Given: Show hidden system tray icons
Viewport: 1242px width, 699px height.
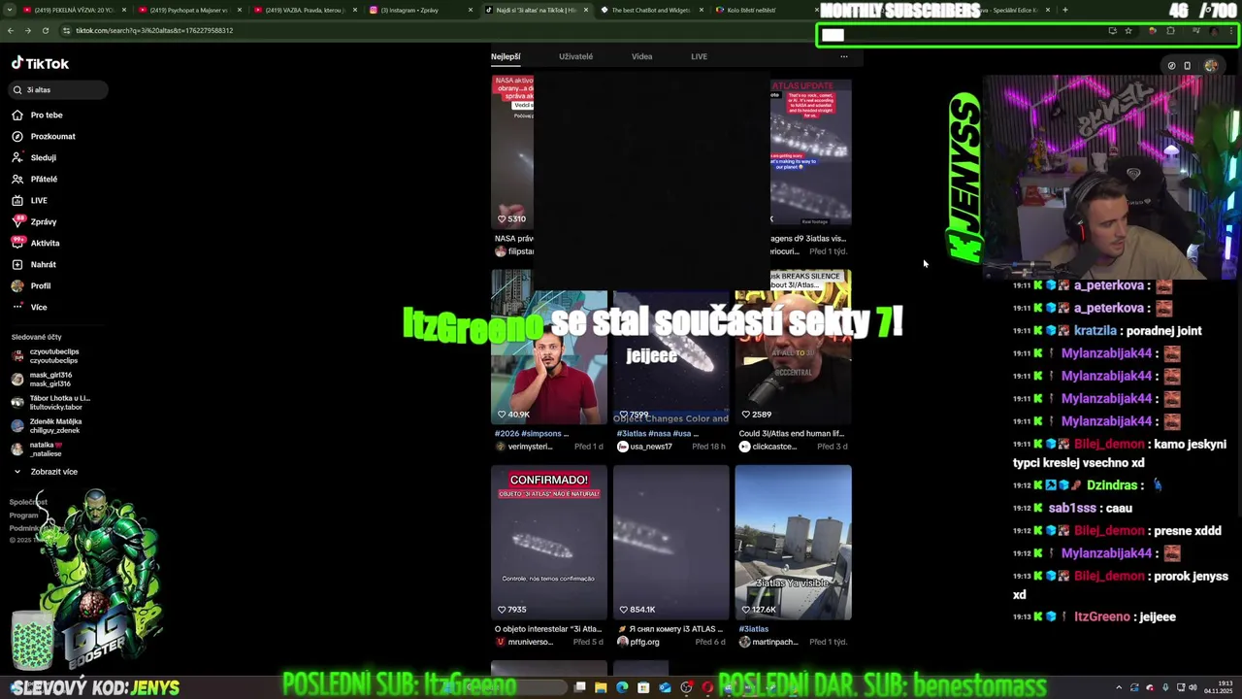Looking at the screenshot, I should [1119, 687].
